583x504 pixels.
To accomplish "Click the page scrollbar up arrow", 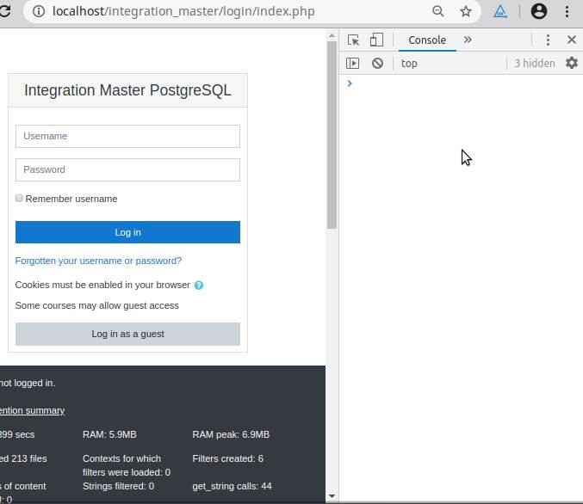I will tap(332, 35).
